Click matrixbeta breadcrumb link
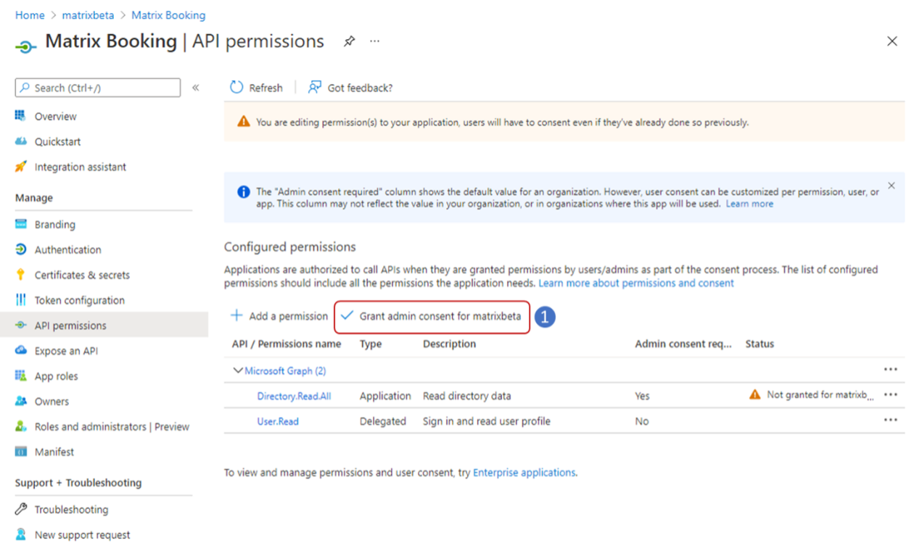Image resolution: width=922 pixels, height=551 pixels. pos(88,14)
